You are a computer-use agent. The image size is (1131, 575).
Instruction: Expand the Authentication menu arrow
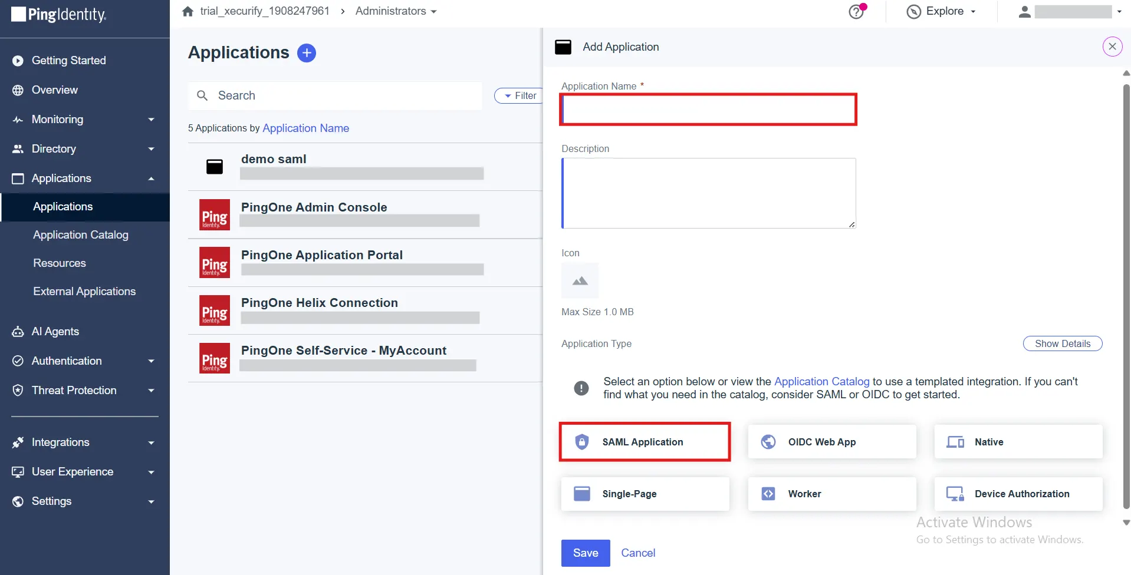point(151,361)
